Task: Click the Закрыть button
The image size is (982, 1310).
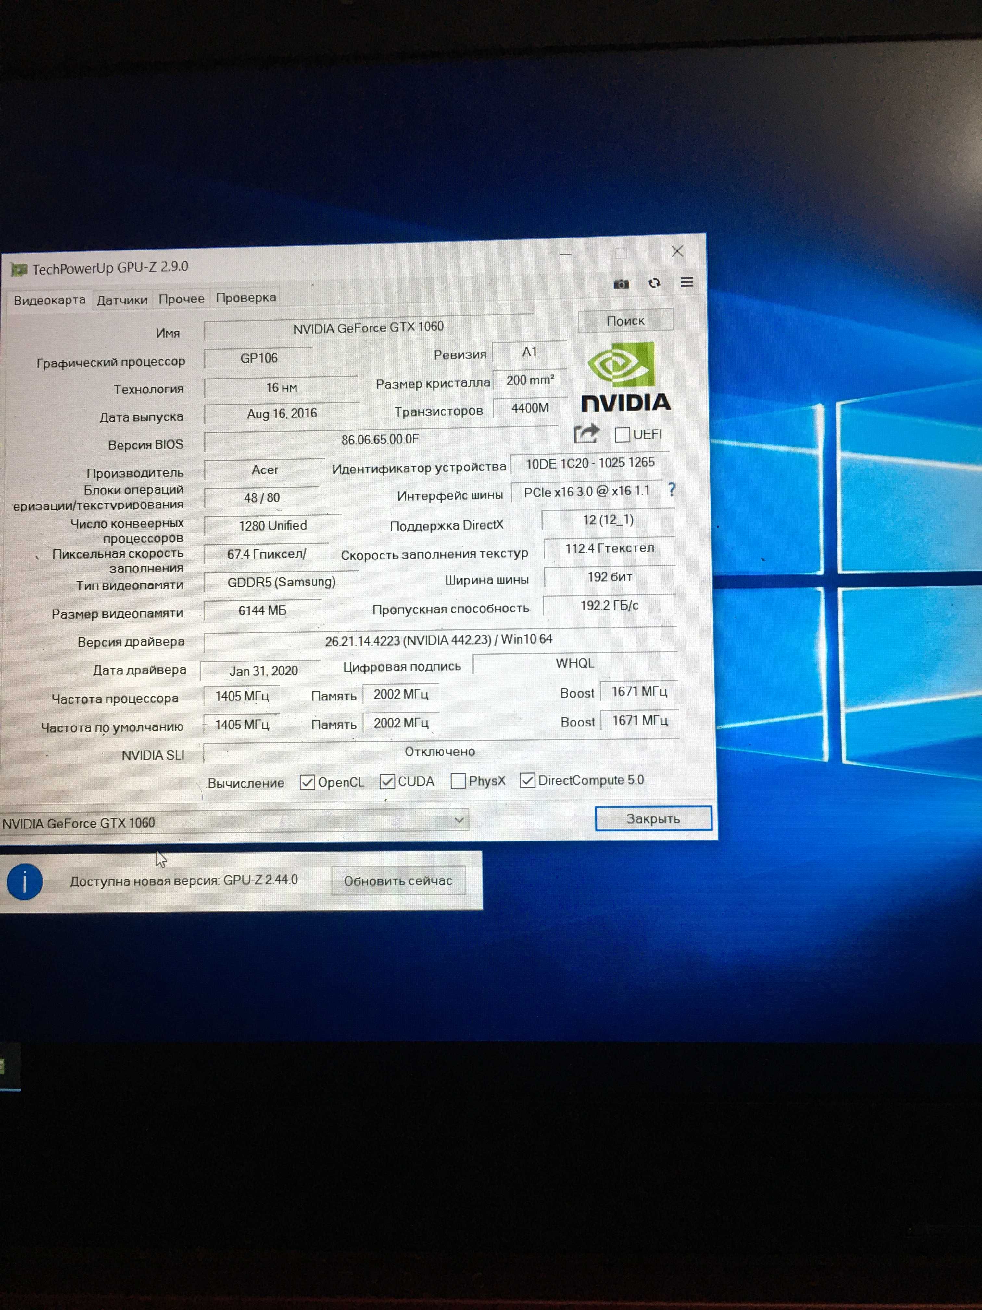Action: point(653,818)
